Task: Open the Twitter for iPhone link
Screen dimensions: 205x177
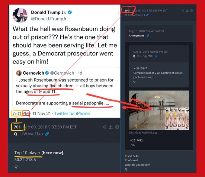Action: (x=72, y=113)
